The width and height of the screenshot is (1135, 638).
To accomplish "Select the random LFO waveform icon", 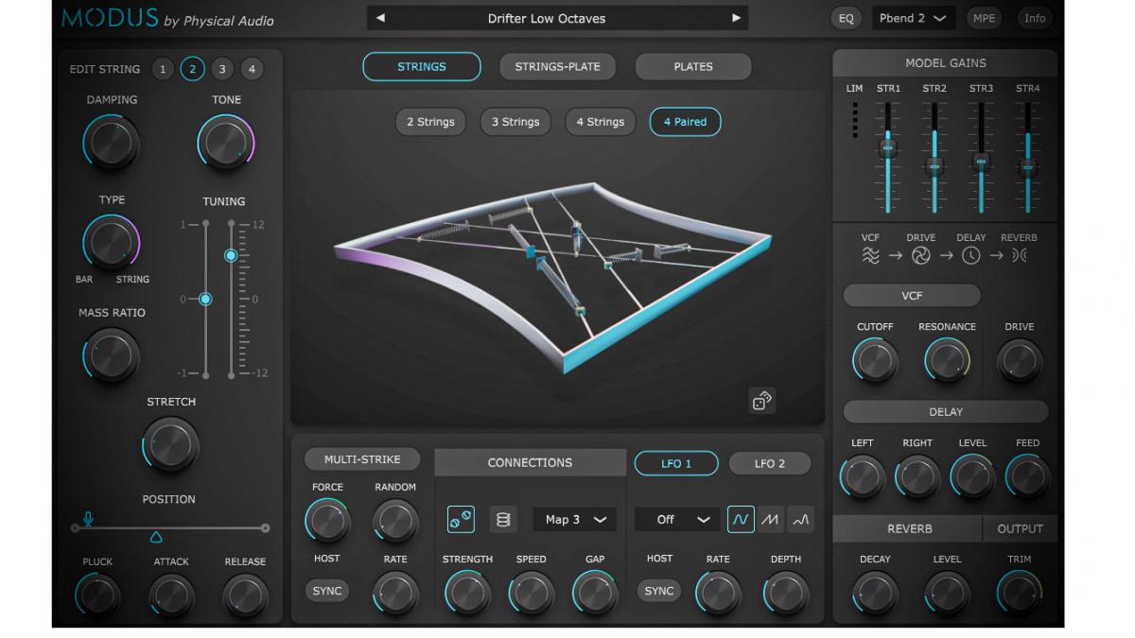I will (800, 519).
